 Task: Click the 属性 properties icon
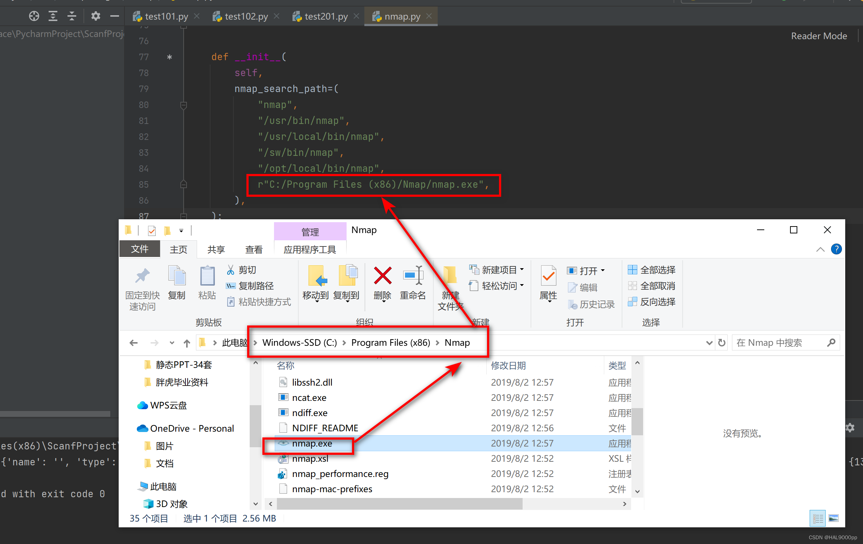[548, 276]
